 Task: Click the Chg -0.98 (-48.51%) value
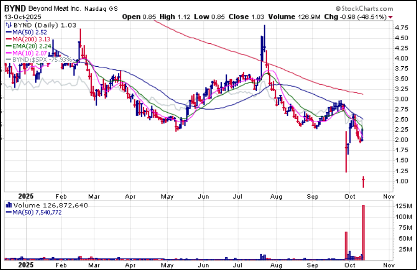[x=355, y=17]
